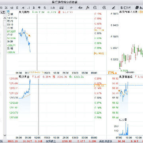Screen dimensions: 143x143
Task: Zoom in the chart with plus magnifier
Action: pos(104,8)
